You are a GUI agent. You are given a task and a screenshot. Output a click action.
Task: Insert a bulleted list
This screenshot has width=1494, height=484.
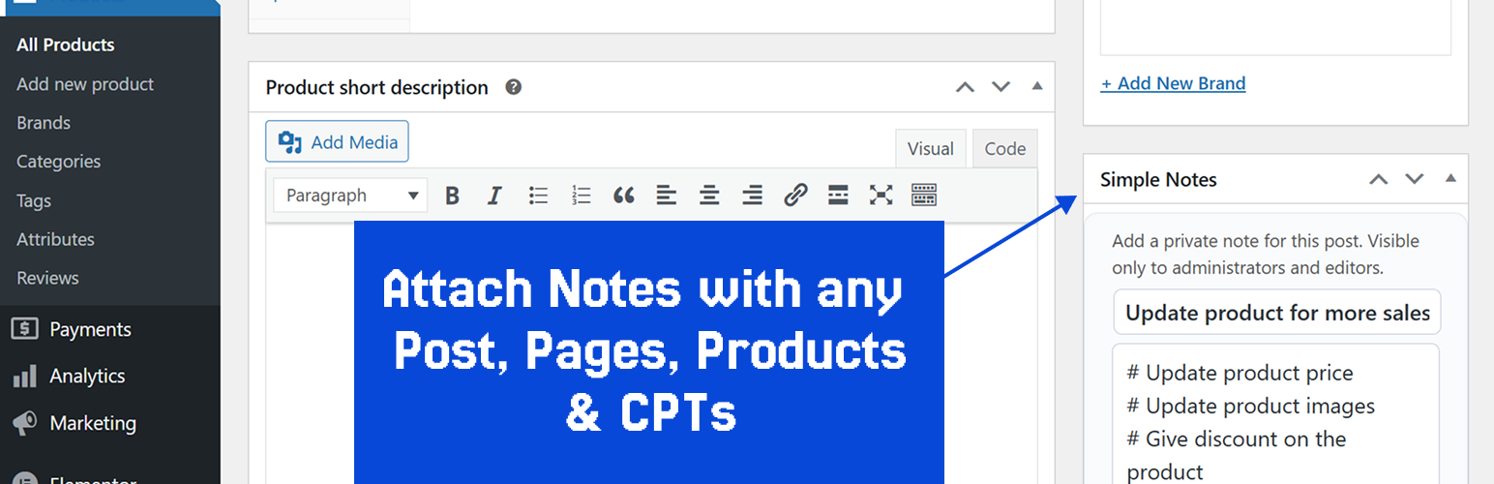538,196
